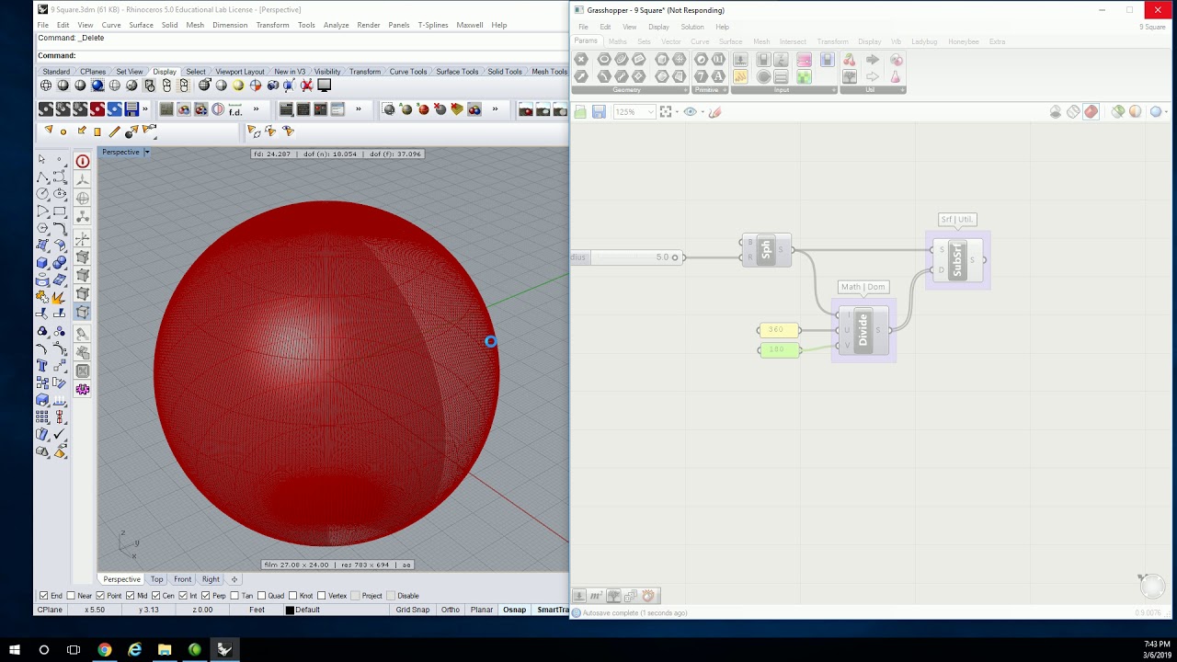
Task: Click the monitor-shaped icon in the Display toolbar
Action: (x=325, y=85)
